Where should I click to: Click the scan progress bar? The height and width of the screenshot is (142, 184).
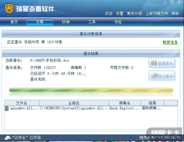(91, 90)
